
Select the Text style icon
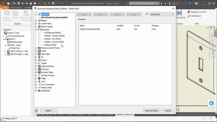[x=39, y=81]
